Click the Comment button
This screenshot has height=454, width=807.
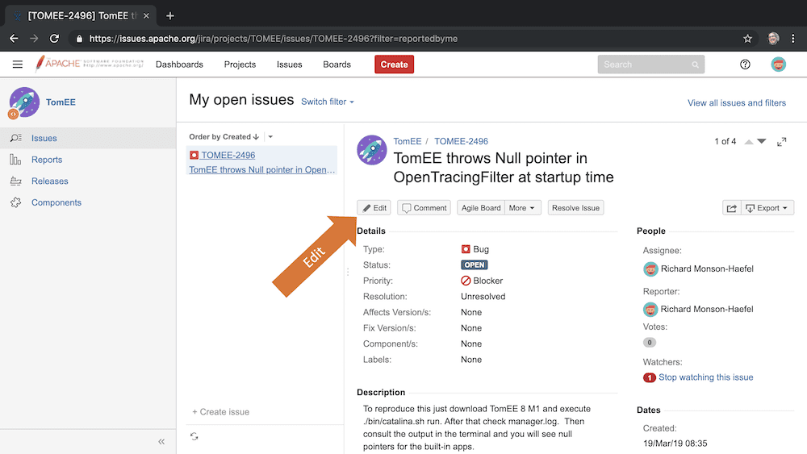tap(424, 208)
